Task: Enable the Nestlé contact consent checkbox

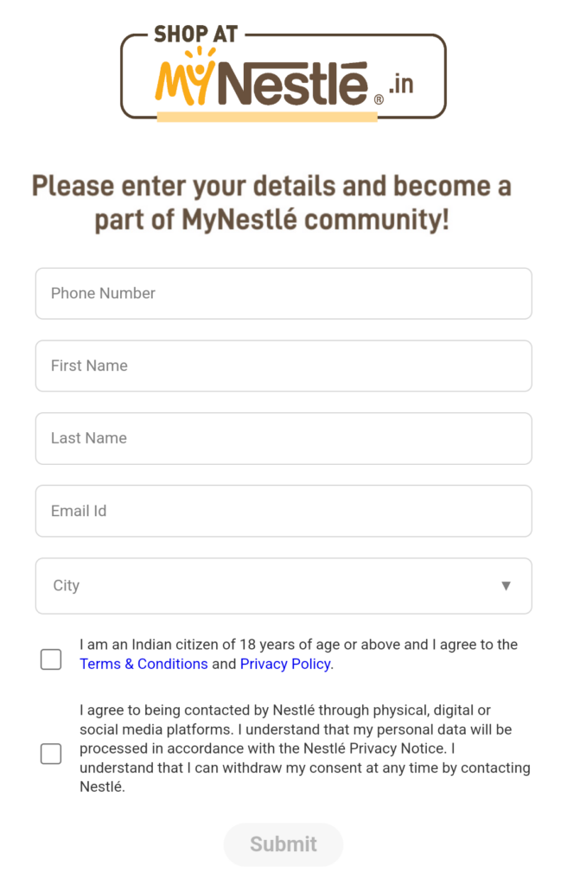Action: click(51, 754)
